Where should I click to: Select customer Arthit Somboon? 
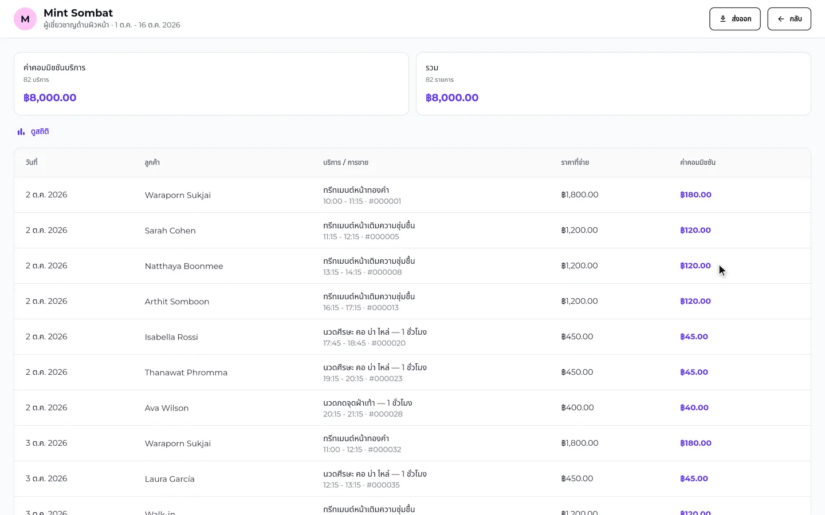tap(177, 302)
